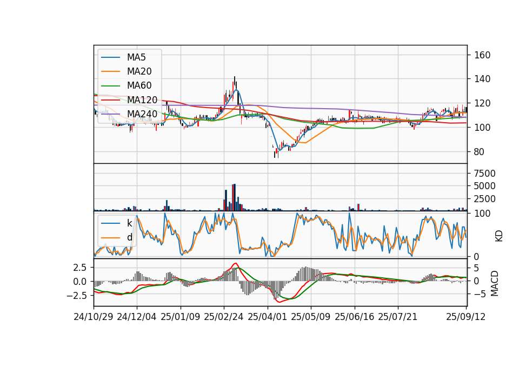This screenshot has width=519, height=373.
Task: Click the 2500 volume axis label
Action: tap(484, 199)
